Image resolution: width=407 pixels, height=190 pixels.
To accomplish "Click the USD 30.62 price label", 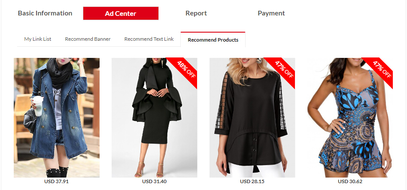I will pyautogui.click(x=350, y=181).
